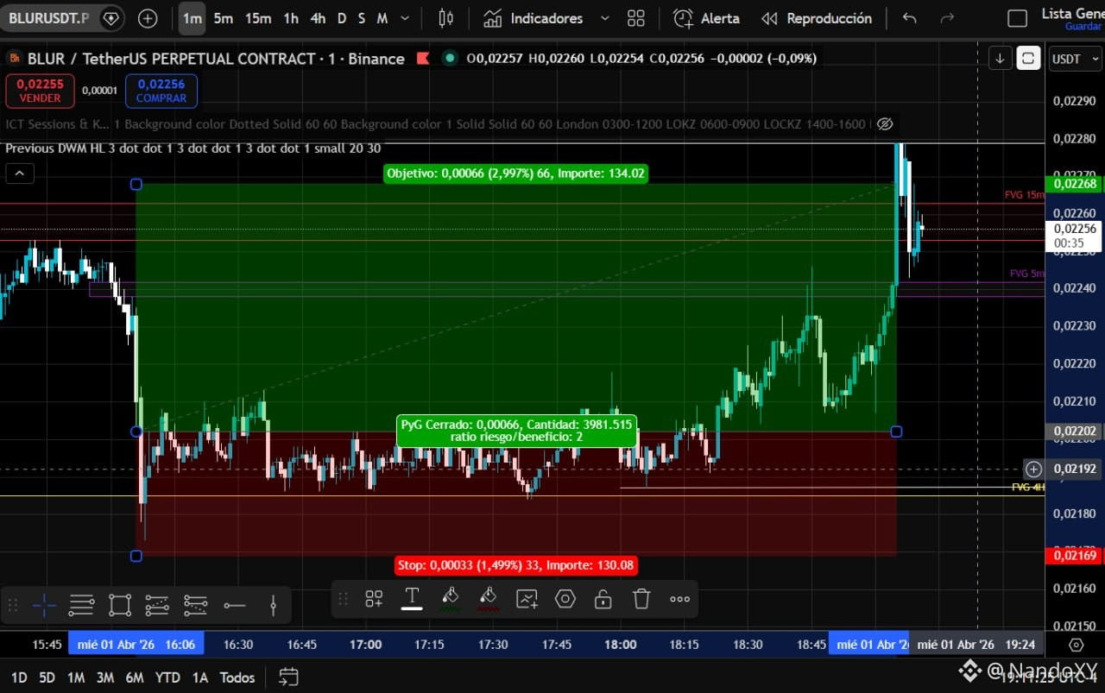1105x693 pixels.
Task: Grab the position toolbar drag handle
Action: pos(343,599)
